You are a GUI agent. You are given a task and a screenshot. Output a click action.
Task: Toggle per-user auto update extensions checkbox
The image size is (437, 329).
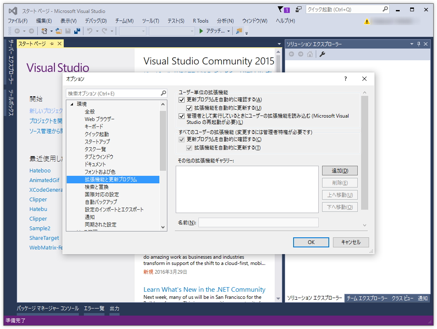point(189,108)
